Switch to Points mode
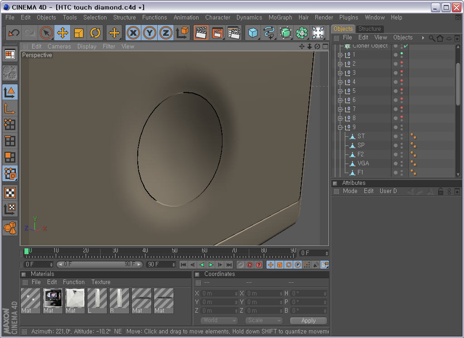464x338 pixels. pyautogui.click(x=10, y=125)
